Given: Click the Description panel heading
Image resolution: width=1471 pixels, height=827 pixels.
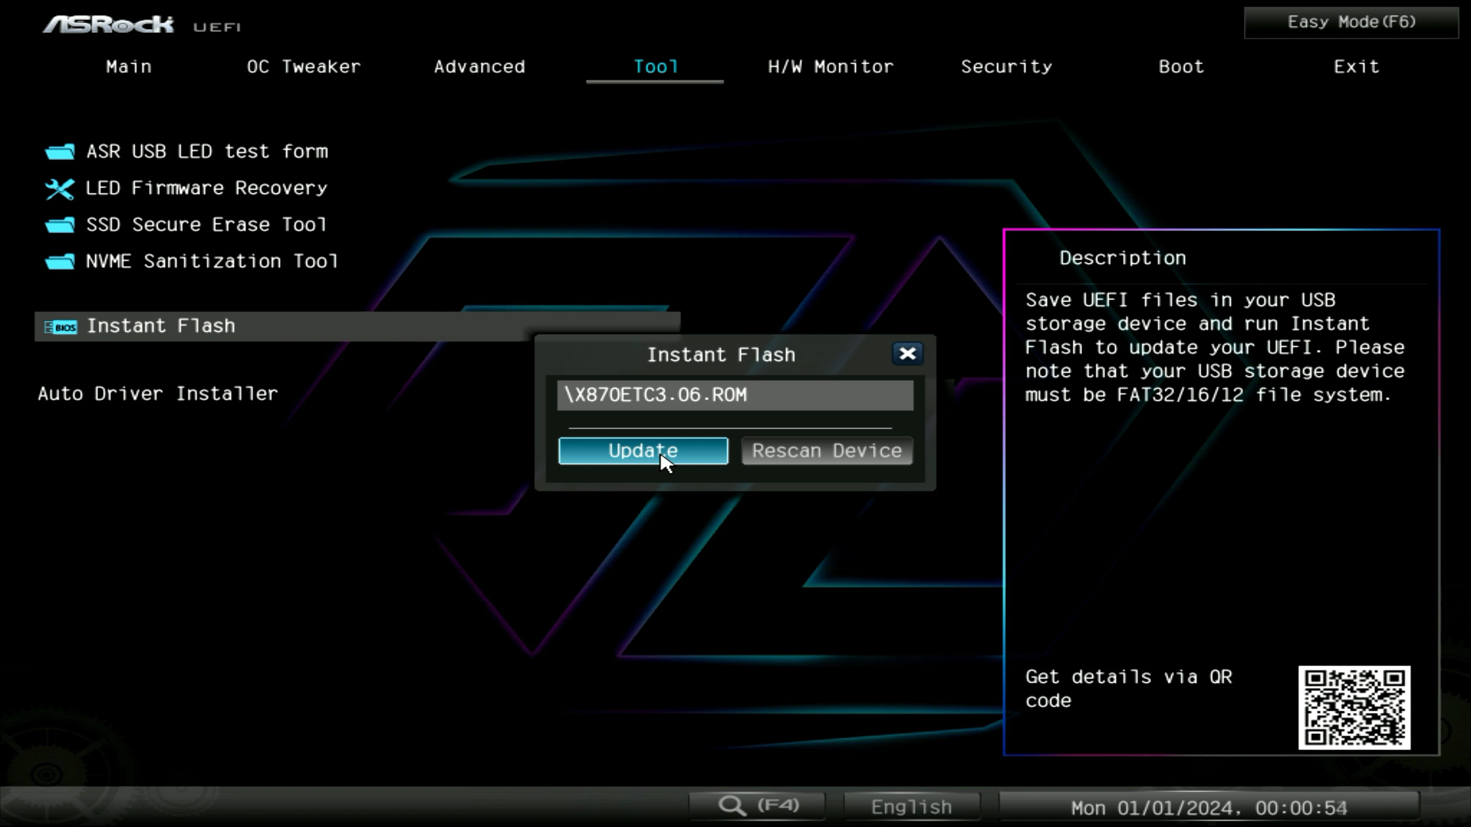Looking at the screenshot, I should (1123, 258).
